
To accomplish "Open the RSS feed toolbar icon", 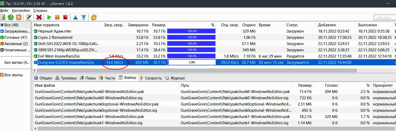I will click(18, 17).
